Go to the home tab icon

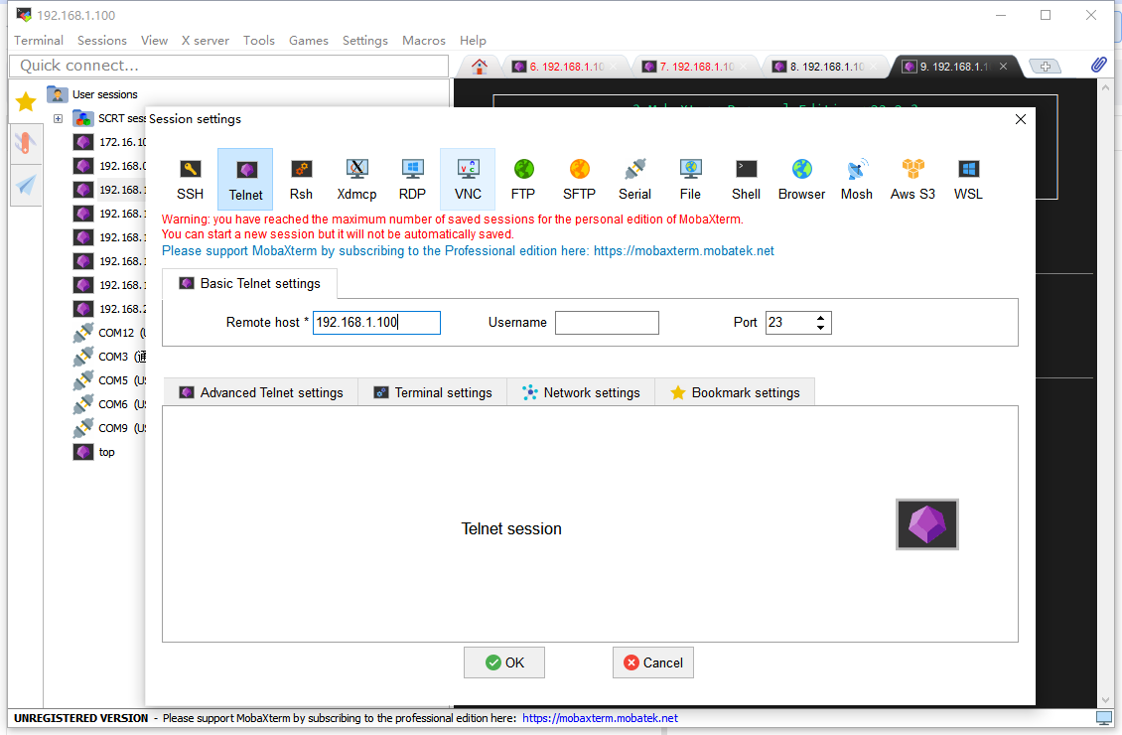[480, 67]
